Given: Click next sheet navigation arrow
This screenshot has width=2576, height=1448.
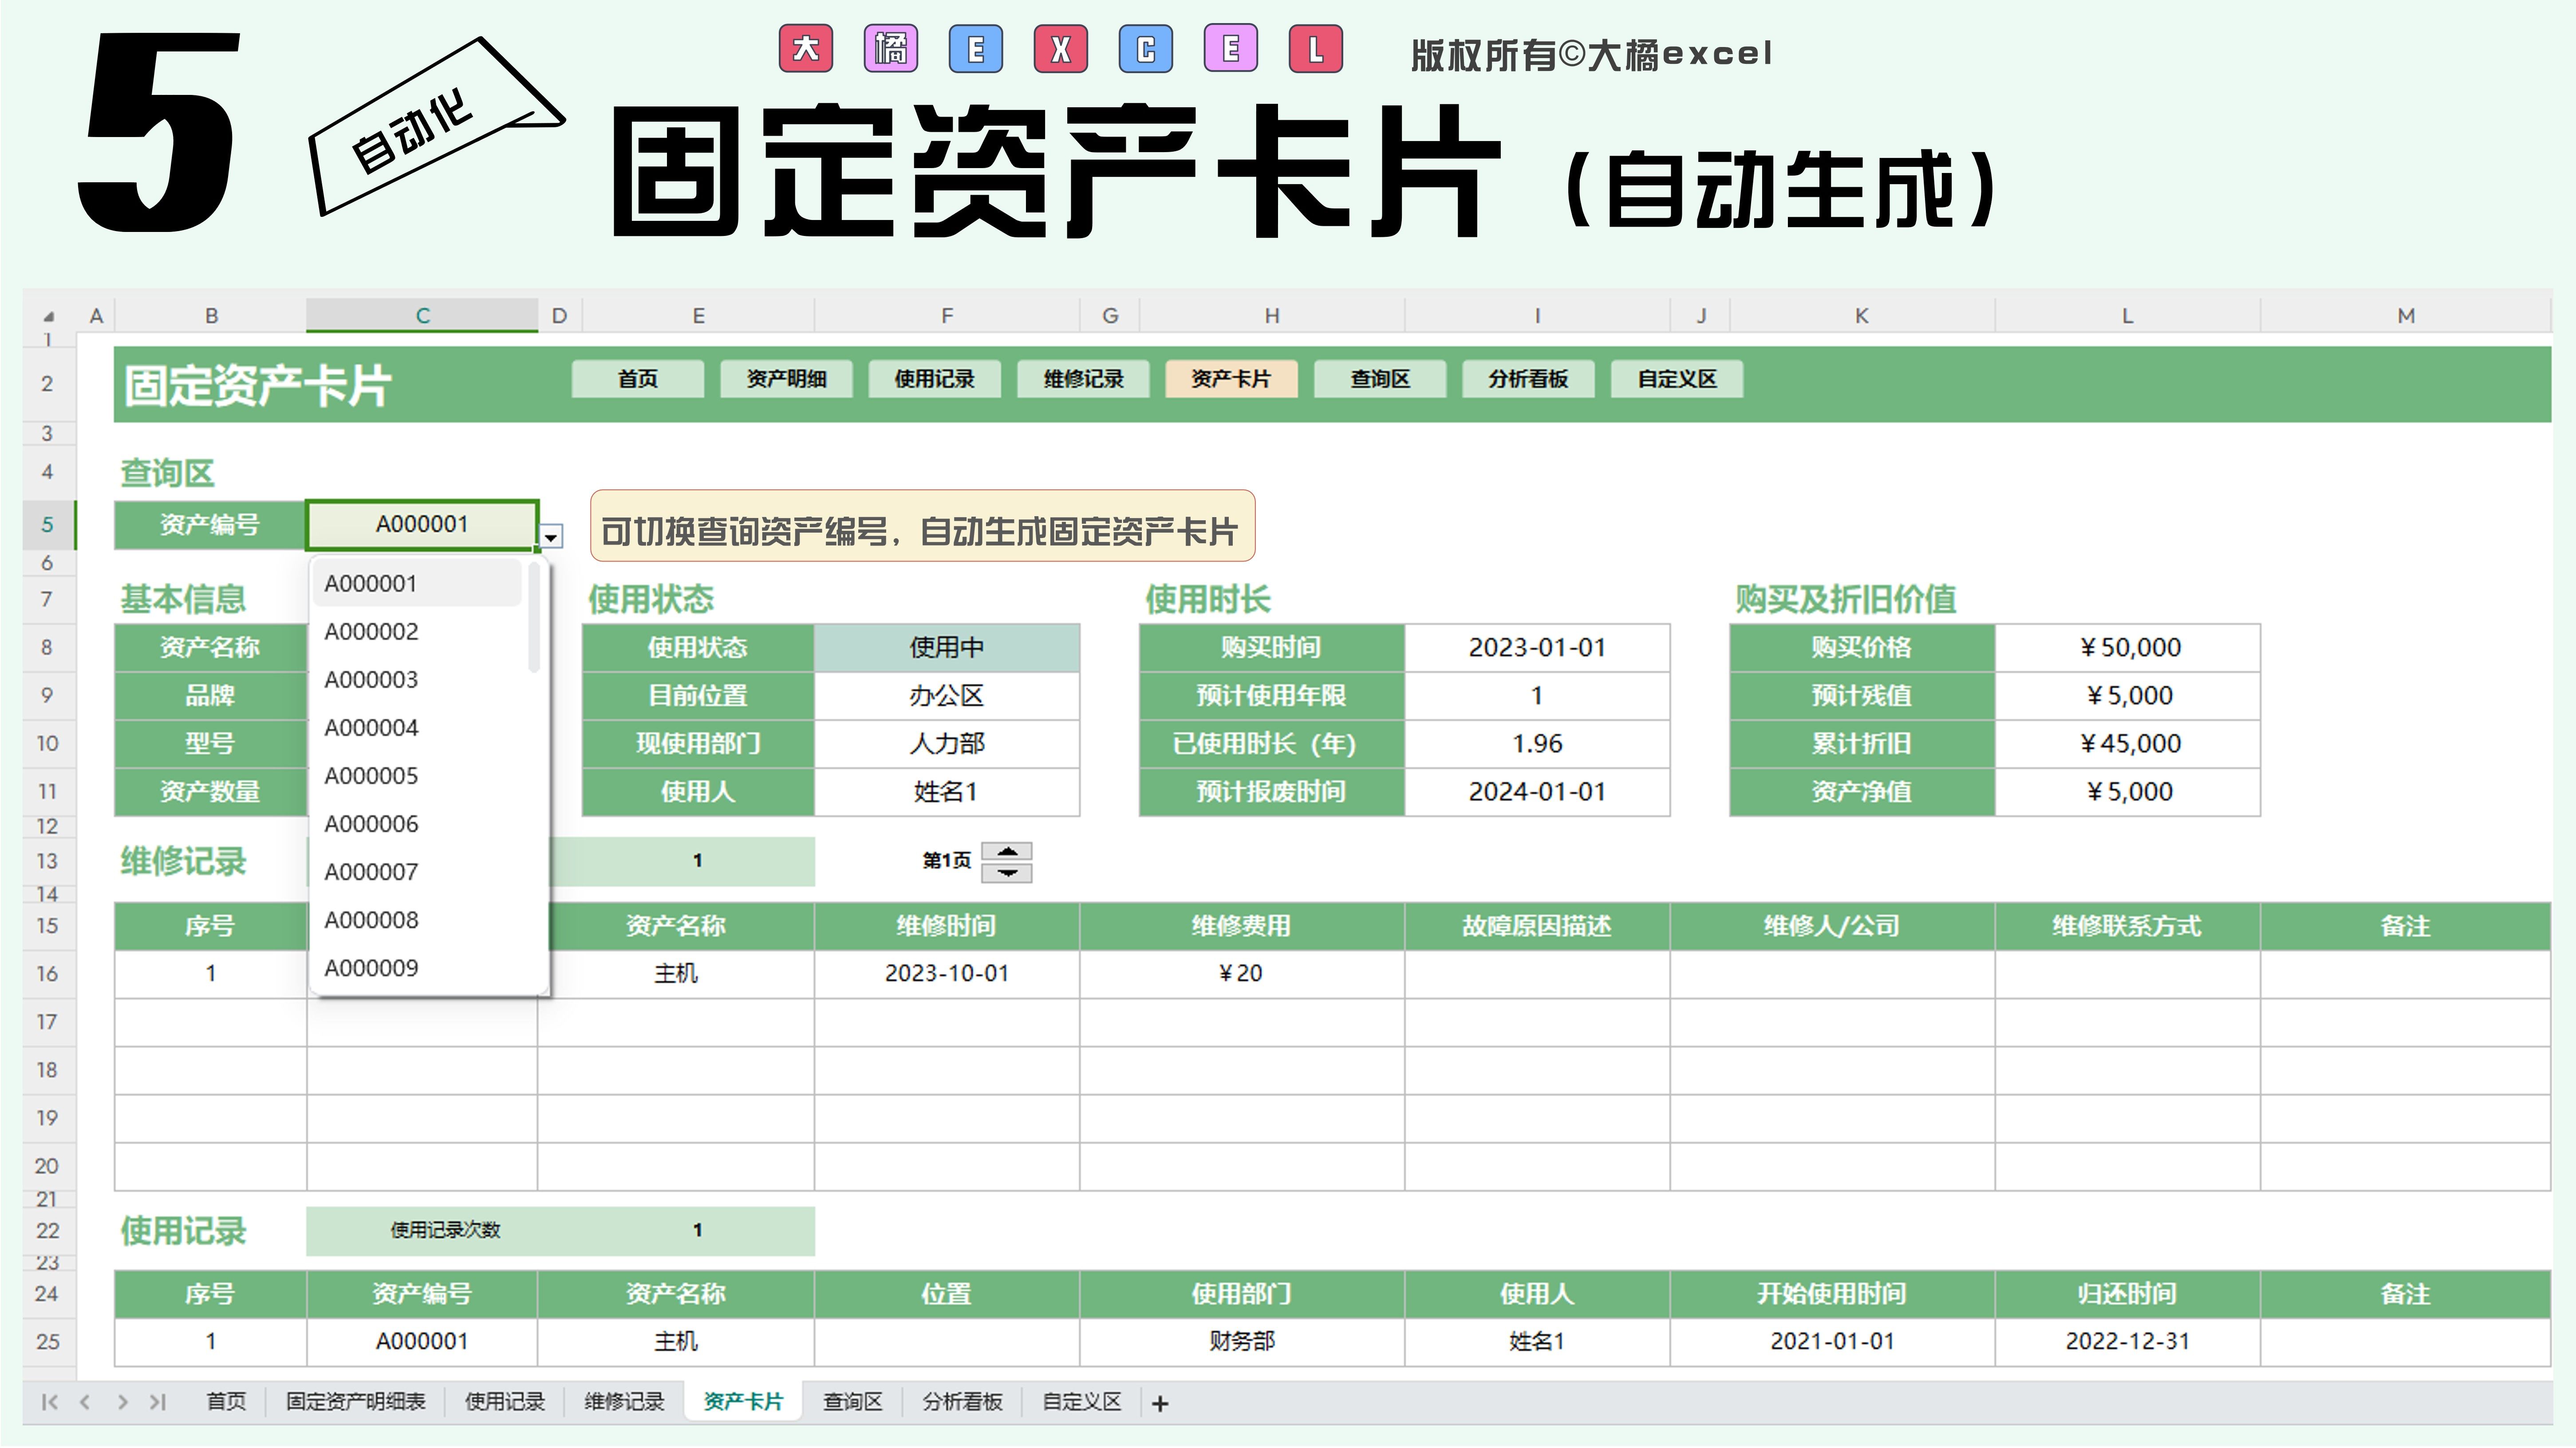Looking at the screenshot, I should 122,1402.
